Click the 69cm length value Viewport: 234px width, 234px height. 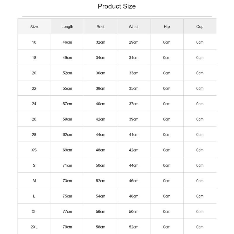[67, 150]
